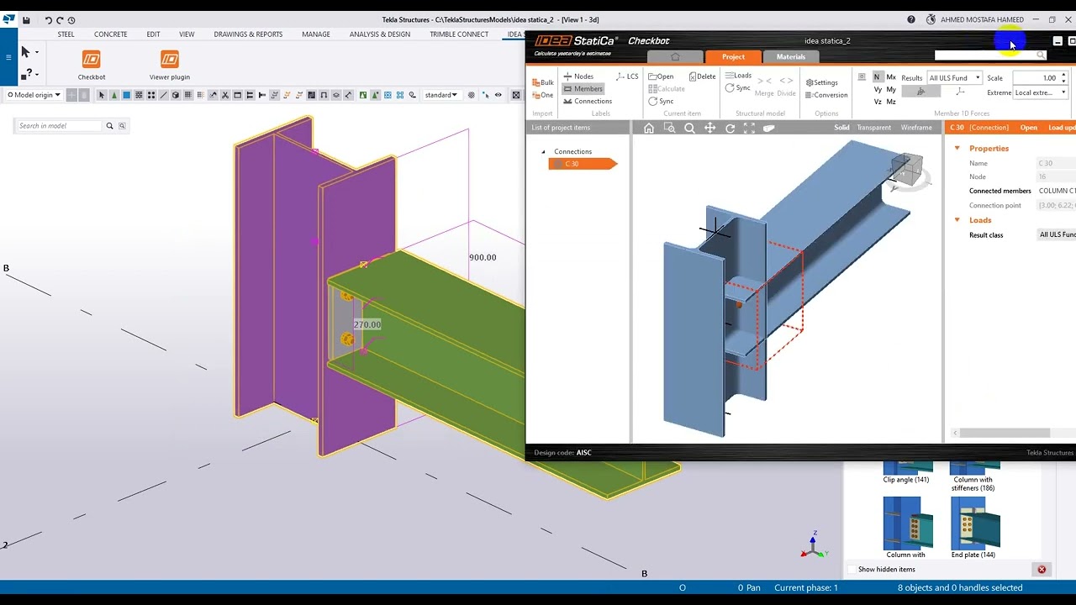Open the standard selection filter dropdown
Viewport: 1076px width, 605px height.
pyautogui.click(x=441, y=95)
